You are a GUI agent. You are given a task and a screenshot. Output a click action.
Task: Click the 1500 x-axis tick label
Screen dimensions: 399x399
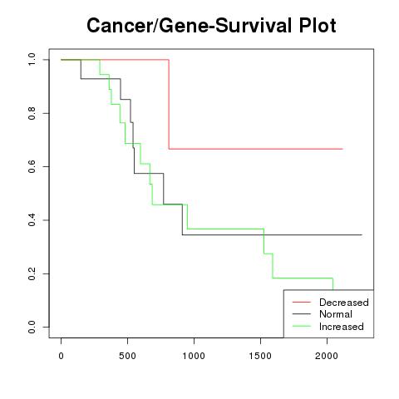tap(260, 356)
